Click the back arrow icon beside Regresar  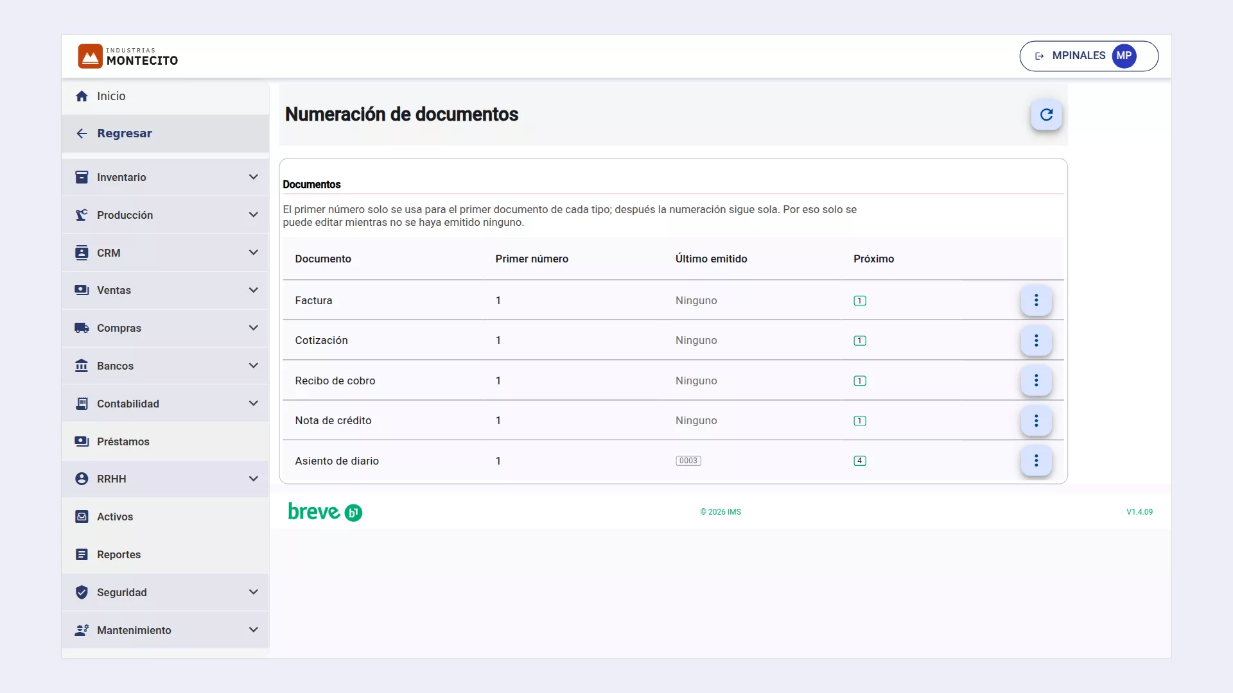click(x=82, y=133)
